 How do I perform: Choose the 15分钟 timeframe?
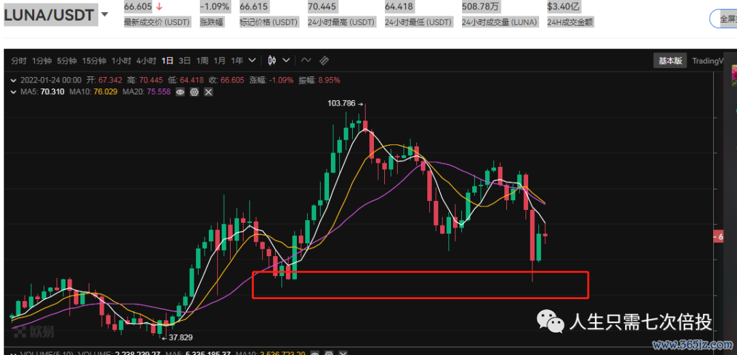pyautogui.click(x=94, y=61)
